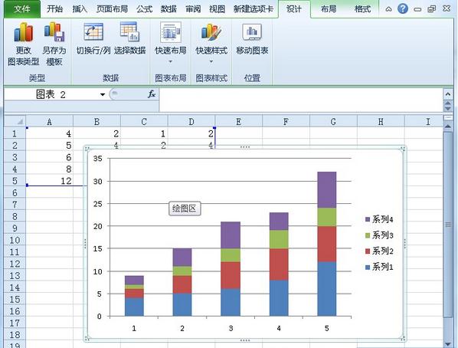
Task: Click the split box above scrollbar
Action: 447,117
